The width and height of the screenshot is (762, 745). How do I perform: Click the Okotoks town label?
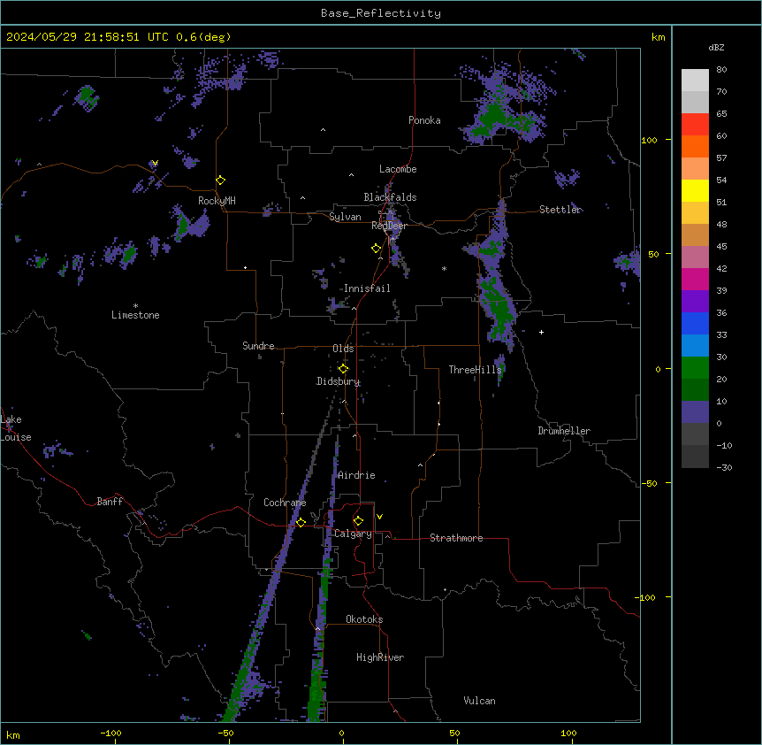(364, 619)
